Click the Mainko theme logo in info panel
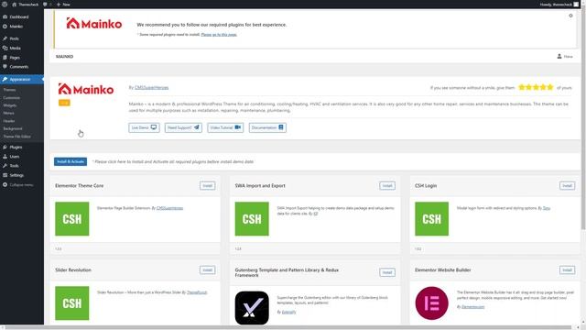The image size is (586, 330). 85,89
